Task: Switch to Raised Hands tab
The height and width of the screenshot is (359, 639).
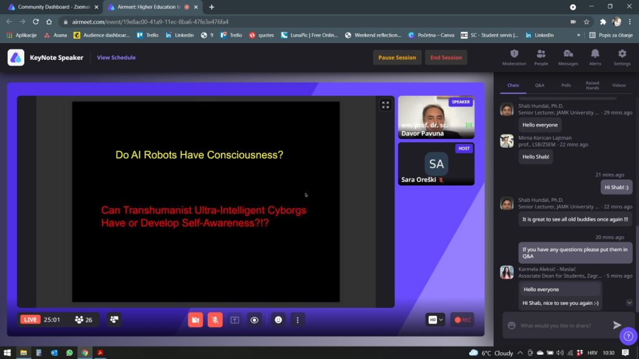Action: (x=593, y=85)
